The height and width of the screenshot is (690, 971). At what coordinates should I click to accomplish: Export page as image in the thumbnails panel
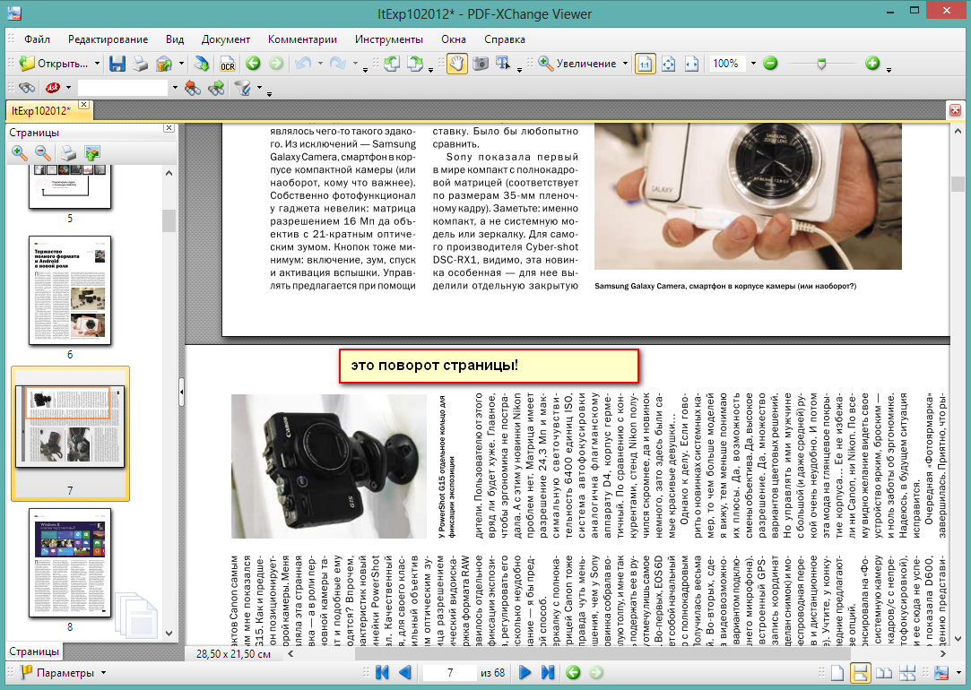[x=92, y=153]
